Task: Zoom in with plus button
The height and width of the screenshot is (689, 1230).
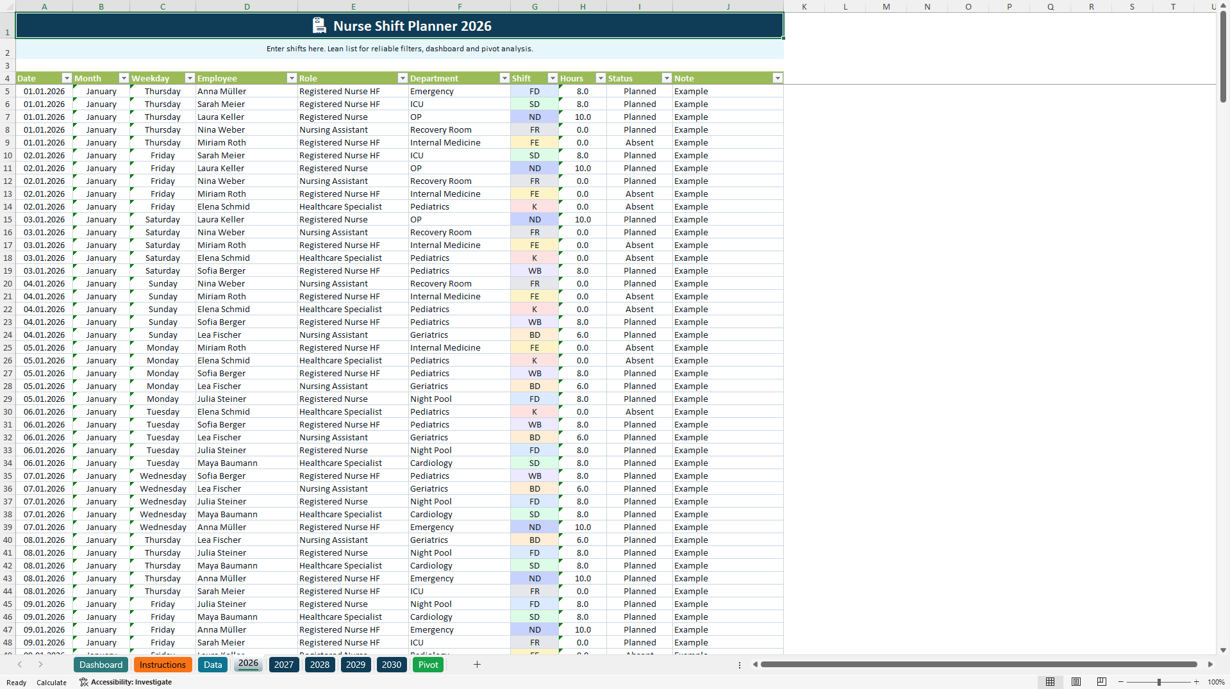Action: (1196, 682)
